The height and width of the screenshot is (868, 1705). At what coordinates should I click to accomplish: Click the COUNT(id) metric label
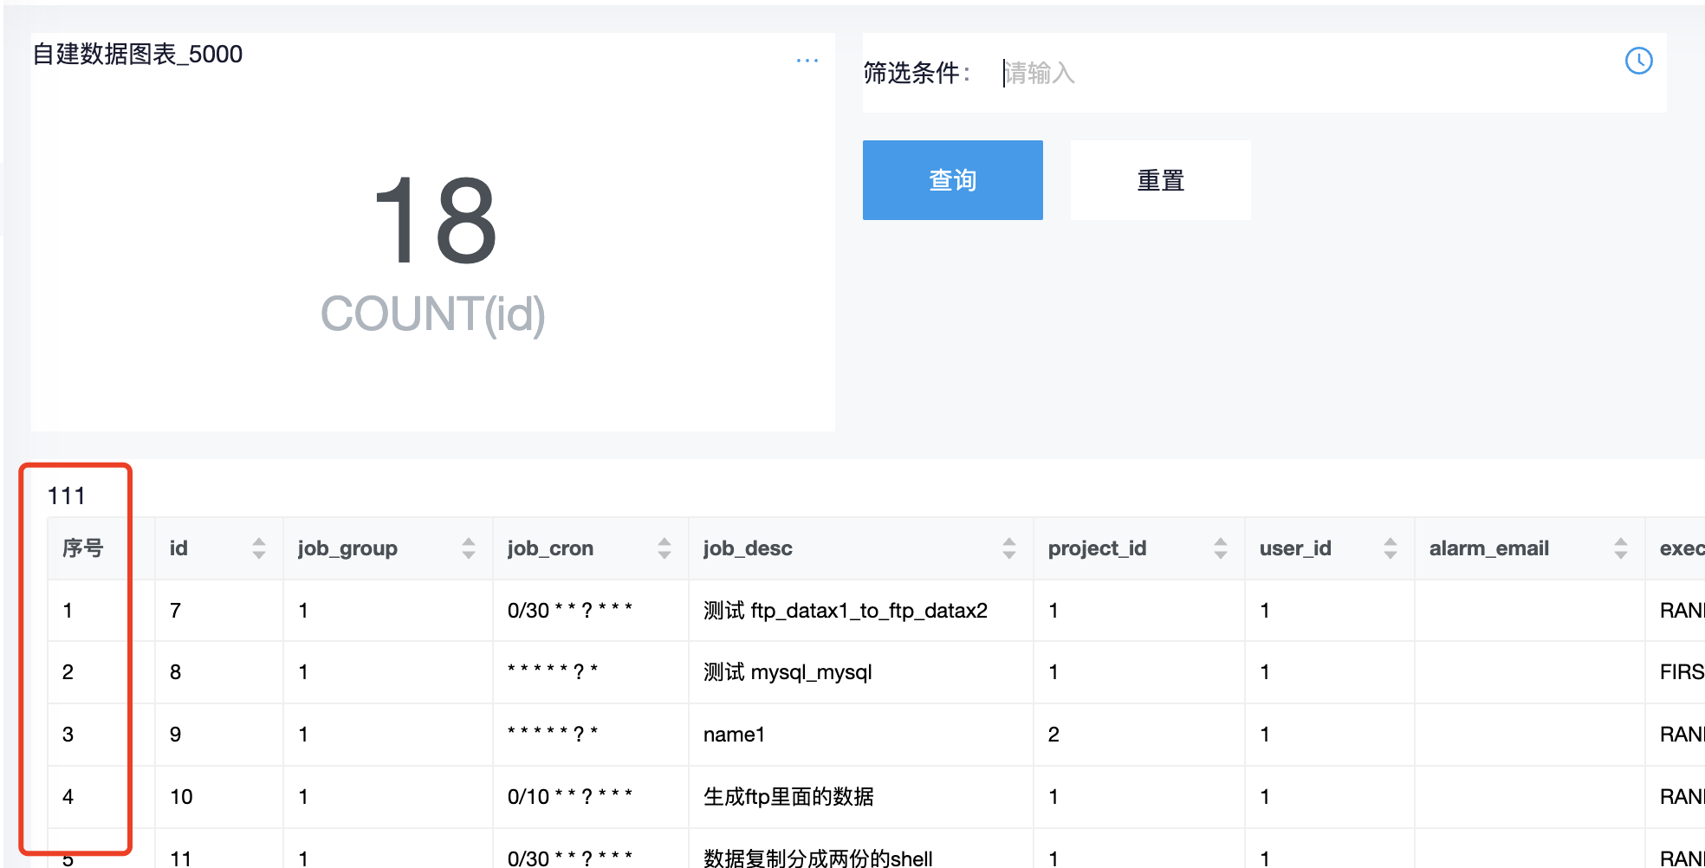point(433,314)
